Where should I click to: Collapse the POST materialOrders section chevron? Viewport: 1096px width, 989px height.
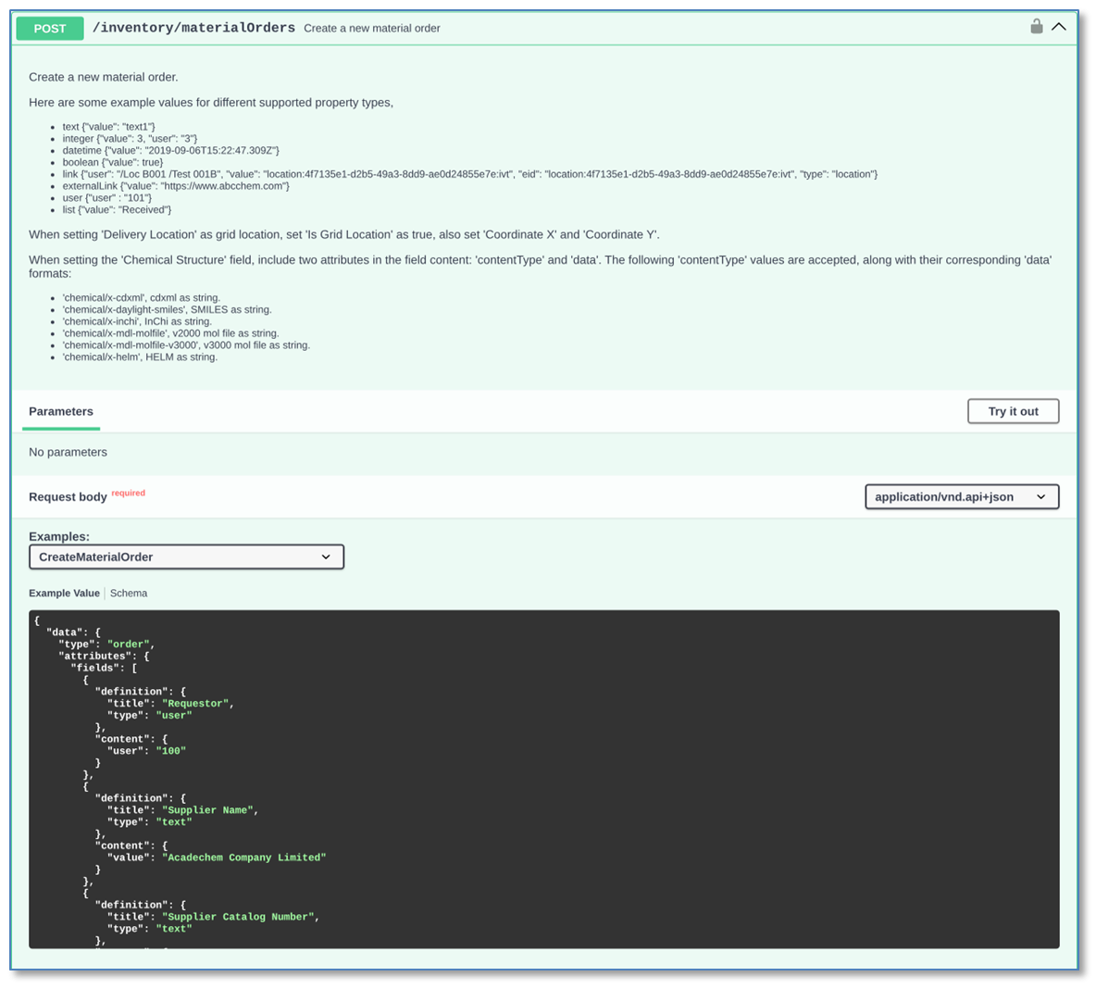coord(1059,27)
